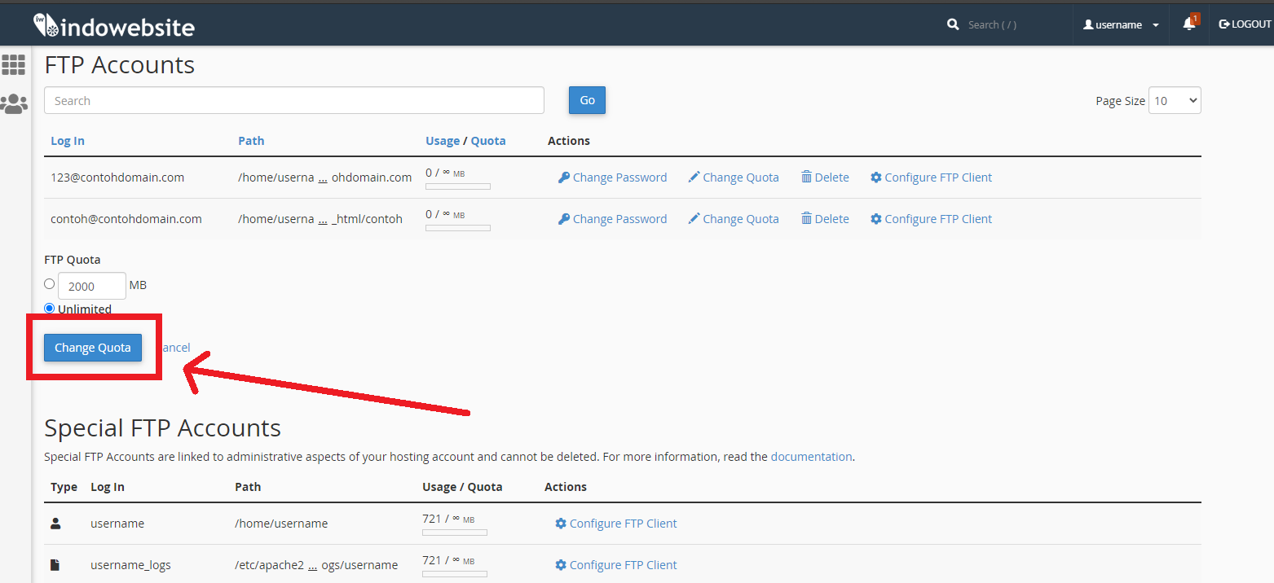Open the apps grid icon in sidebar
Screen dimensions: 1274x583
[x=14, y=64]
